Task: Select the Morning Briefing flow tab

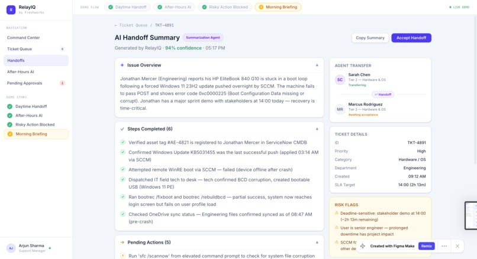Action: [x=278, y=7]
